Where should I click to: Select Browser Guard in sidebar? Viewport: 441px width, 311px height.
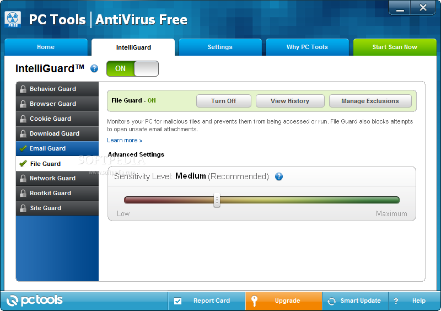[x=57, y=104]
